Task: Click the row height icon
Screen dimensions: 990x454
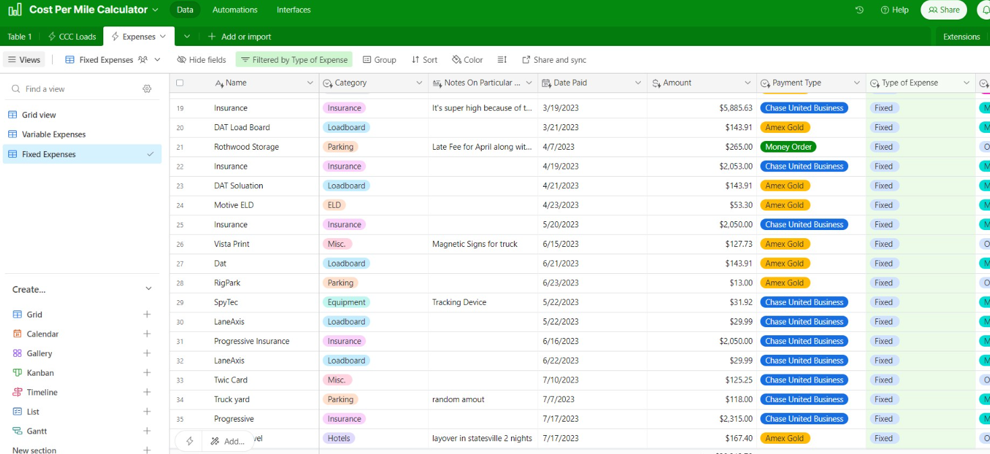Action: click(x=502, y=60)
